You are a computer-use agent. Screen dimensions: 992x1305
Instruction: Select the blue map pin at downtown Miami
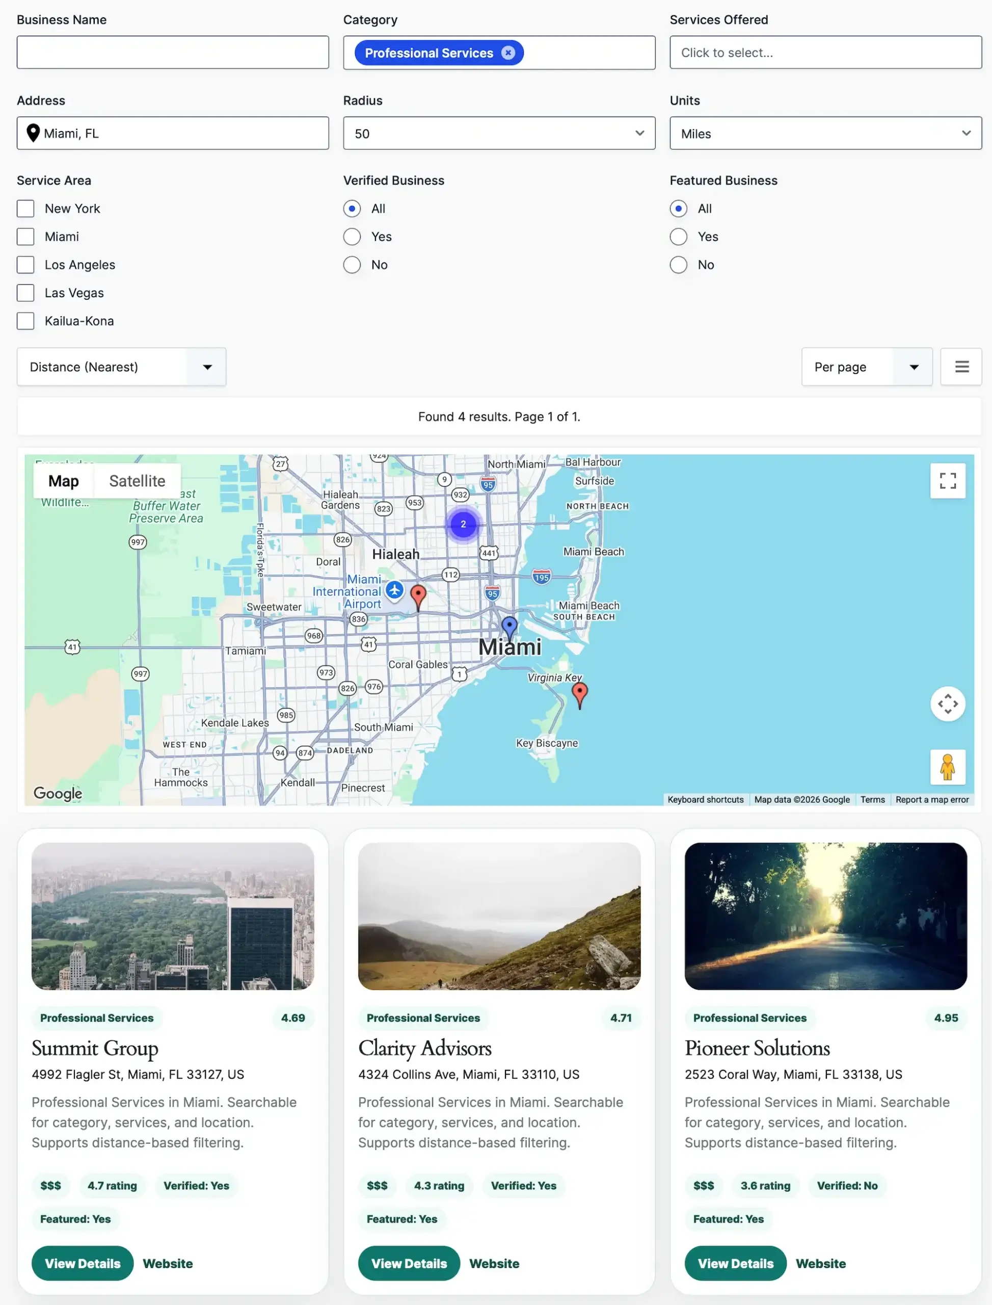pos(509,628)
